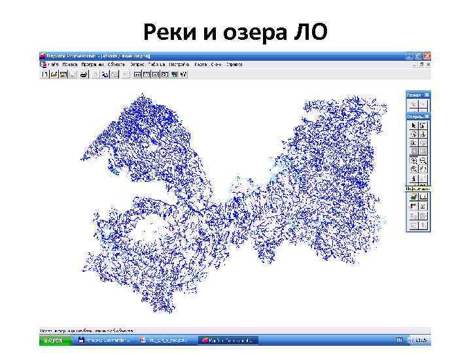Screen dimensions: 471x353
Task: Click the Invert Selection tool
Action: (x=413, y=152)
